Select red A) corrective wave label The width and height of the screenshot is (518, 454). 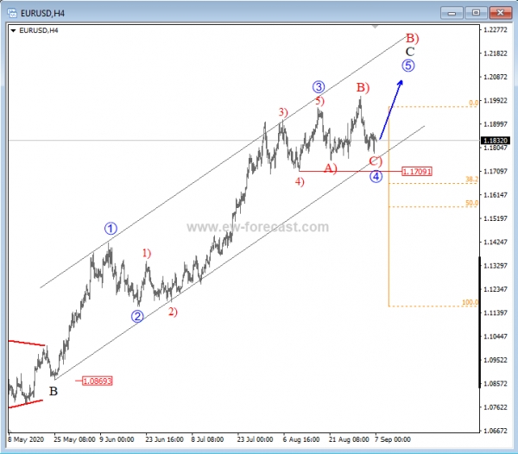(330, 168)
